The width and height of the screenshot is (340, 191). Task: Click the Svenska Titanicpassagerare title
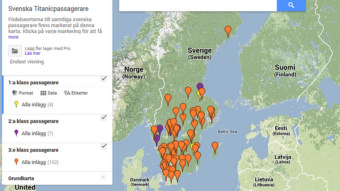click(48, 9)
